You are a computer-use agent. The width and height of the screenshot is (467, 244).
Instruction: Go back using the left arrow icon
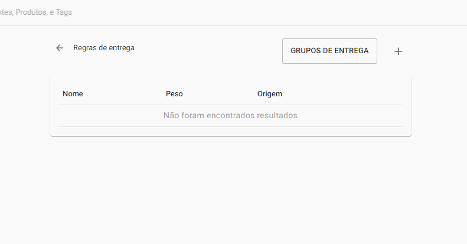click(x=60, y=48)
